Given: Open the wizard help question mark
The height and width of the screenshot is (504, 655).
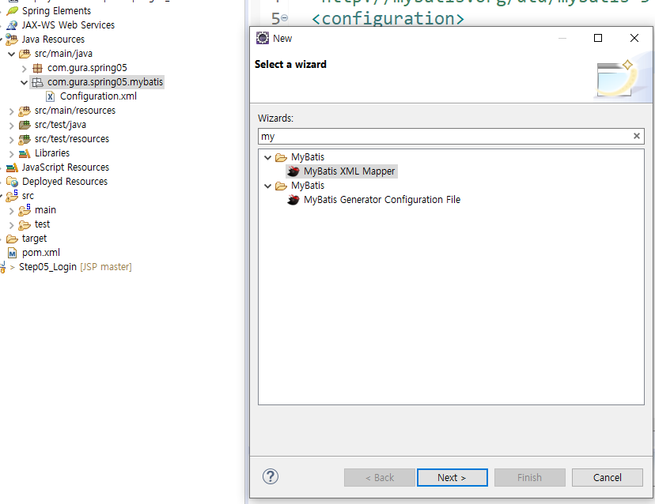Looking at the screenshot, I should 271,476.
